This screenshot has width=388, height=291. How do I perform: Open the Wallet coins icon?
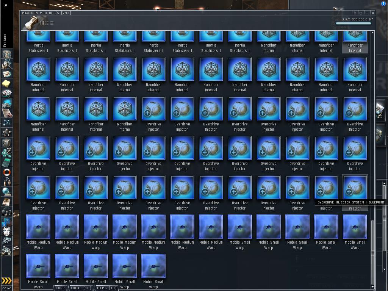pos(7,152)
